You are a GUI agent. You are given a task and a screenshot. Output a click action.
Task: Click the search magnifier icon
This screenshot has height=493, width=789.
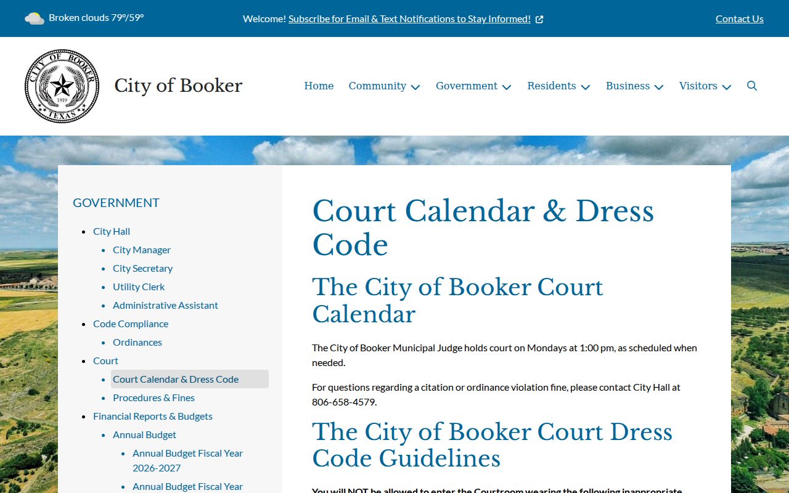click(x=752, y=86)
